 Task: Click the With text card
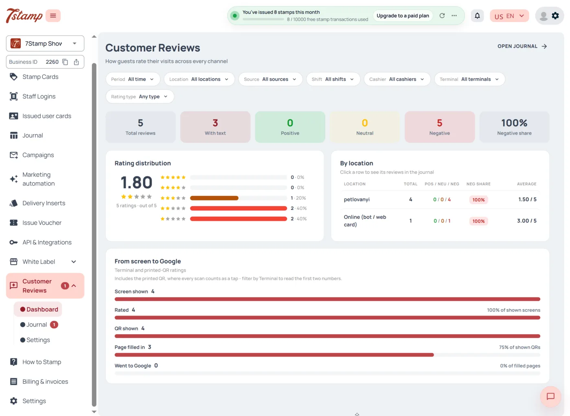(x=215, y=127)
